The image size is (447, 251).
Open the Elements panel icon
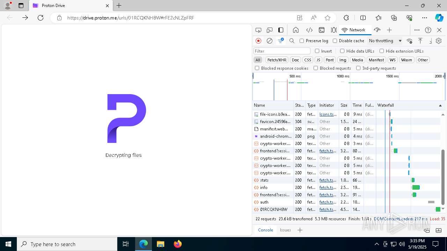(309, 30)
